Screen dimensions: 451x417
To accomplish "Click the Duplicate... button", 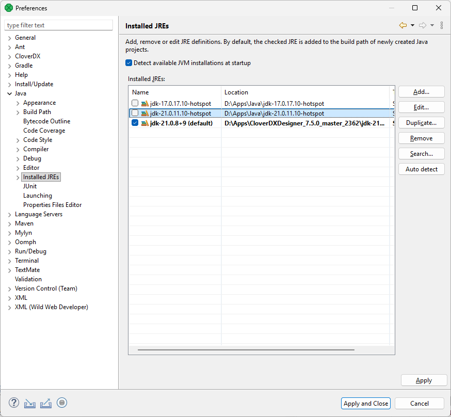I will pos(422,123).
